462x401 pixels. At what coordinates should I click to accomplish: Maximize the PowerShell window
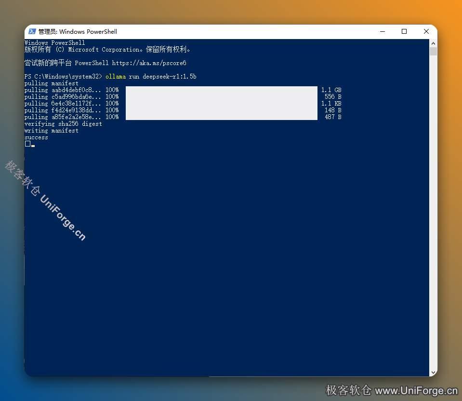coord(404,31)
